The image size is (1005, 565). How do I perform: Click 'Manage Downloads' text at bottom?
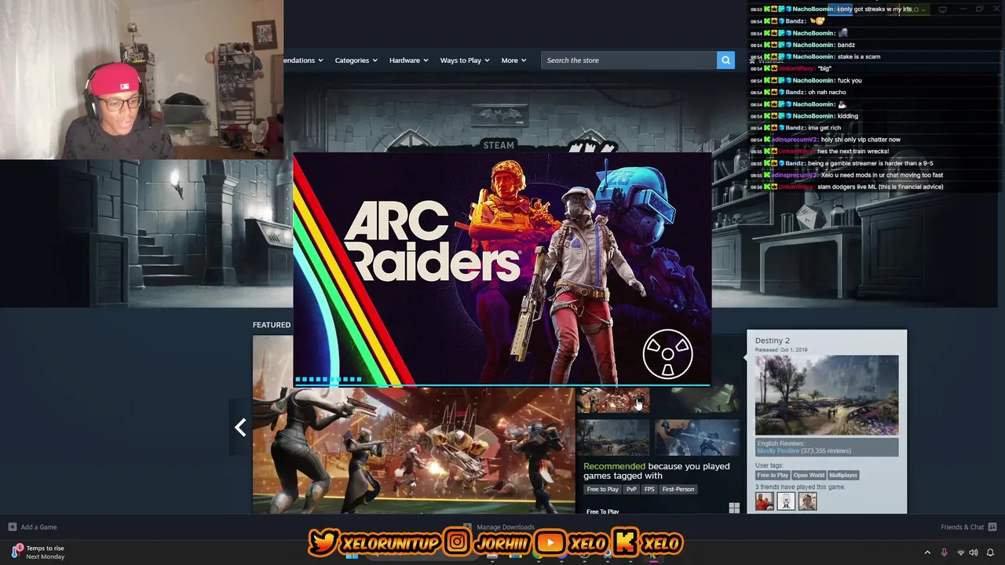point(505,527)
